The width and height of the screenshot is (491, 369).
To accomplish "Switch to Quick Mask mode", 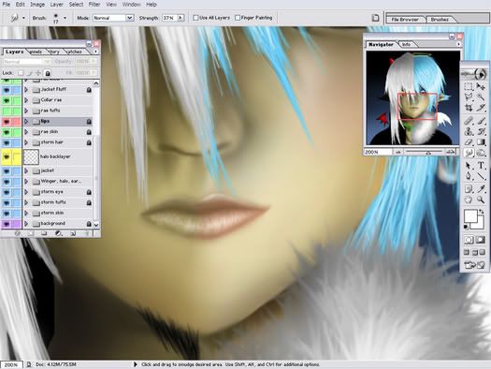I will pyautogui.click(x=481, y=240).
